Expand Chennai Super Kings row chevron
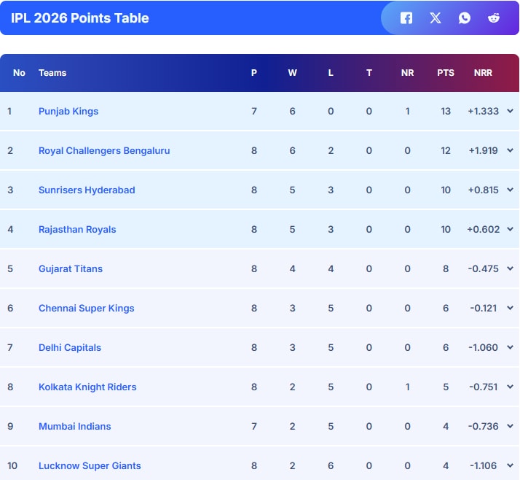 pos(510,309)
